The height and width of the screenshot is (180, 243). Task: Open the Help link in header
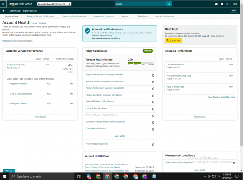pos(235,4)
